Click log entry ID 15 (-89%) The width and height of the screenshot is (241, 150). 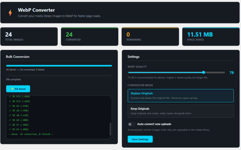(19, 129)
